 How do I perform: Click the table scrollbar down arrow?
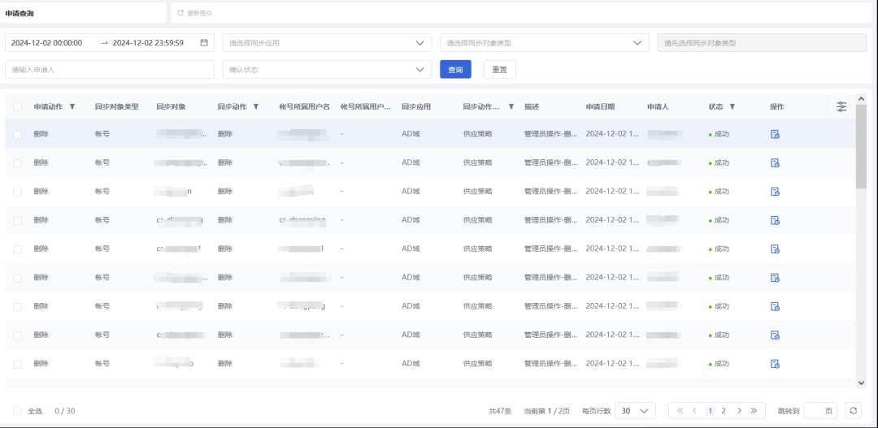861,383
